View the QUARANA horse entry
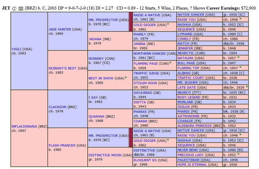259x169 pixels. 97,116
